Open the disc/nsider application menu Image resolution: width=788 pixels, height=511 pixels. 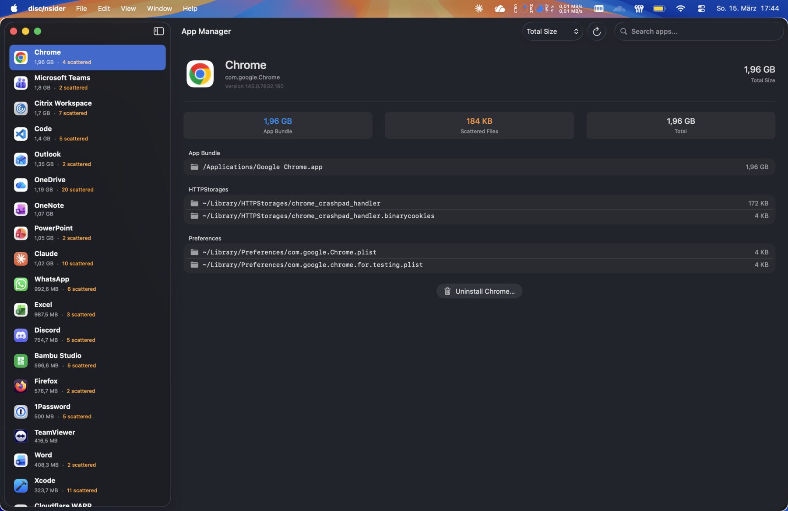tap(47, 8)
